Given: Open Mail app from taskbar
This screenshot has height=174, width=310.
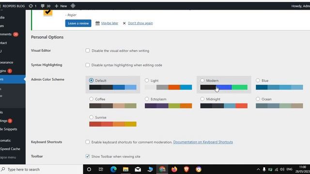Looking at the screenshot, I should (x=138, y=169).
